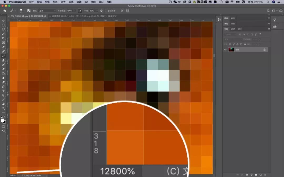Image resolution: width=284 pixels, height=177 pixels.
Task: Open the Brush Settings panel icon
Action: coord(29,11)
